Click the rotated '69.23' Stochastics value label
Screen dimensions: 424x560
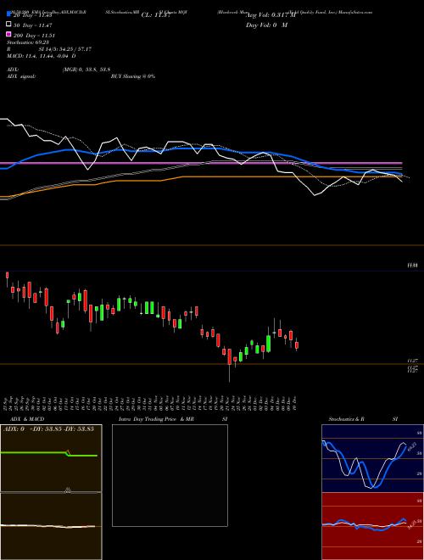tap(412, 446)
